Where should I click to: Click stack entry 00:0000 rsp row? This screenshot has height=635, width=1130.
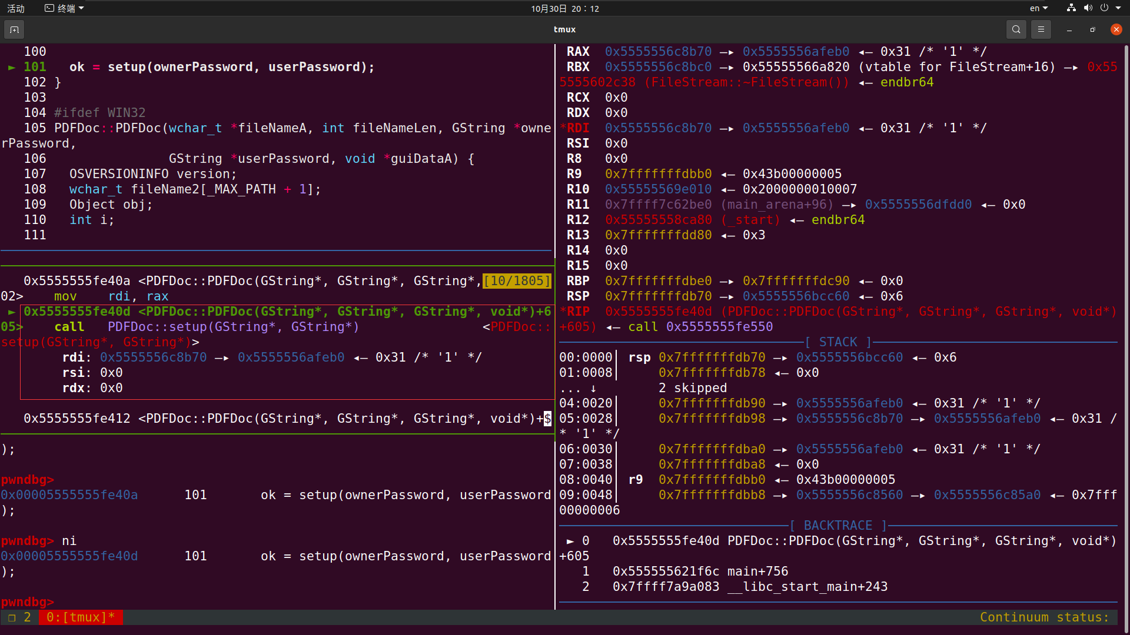tap(758, 357)
